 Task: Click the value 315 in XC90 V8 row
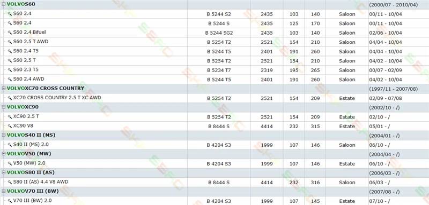(x=315, y=127)
